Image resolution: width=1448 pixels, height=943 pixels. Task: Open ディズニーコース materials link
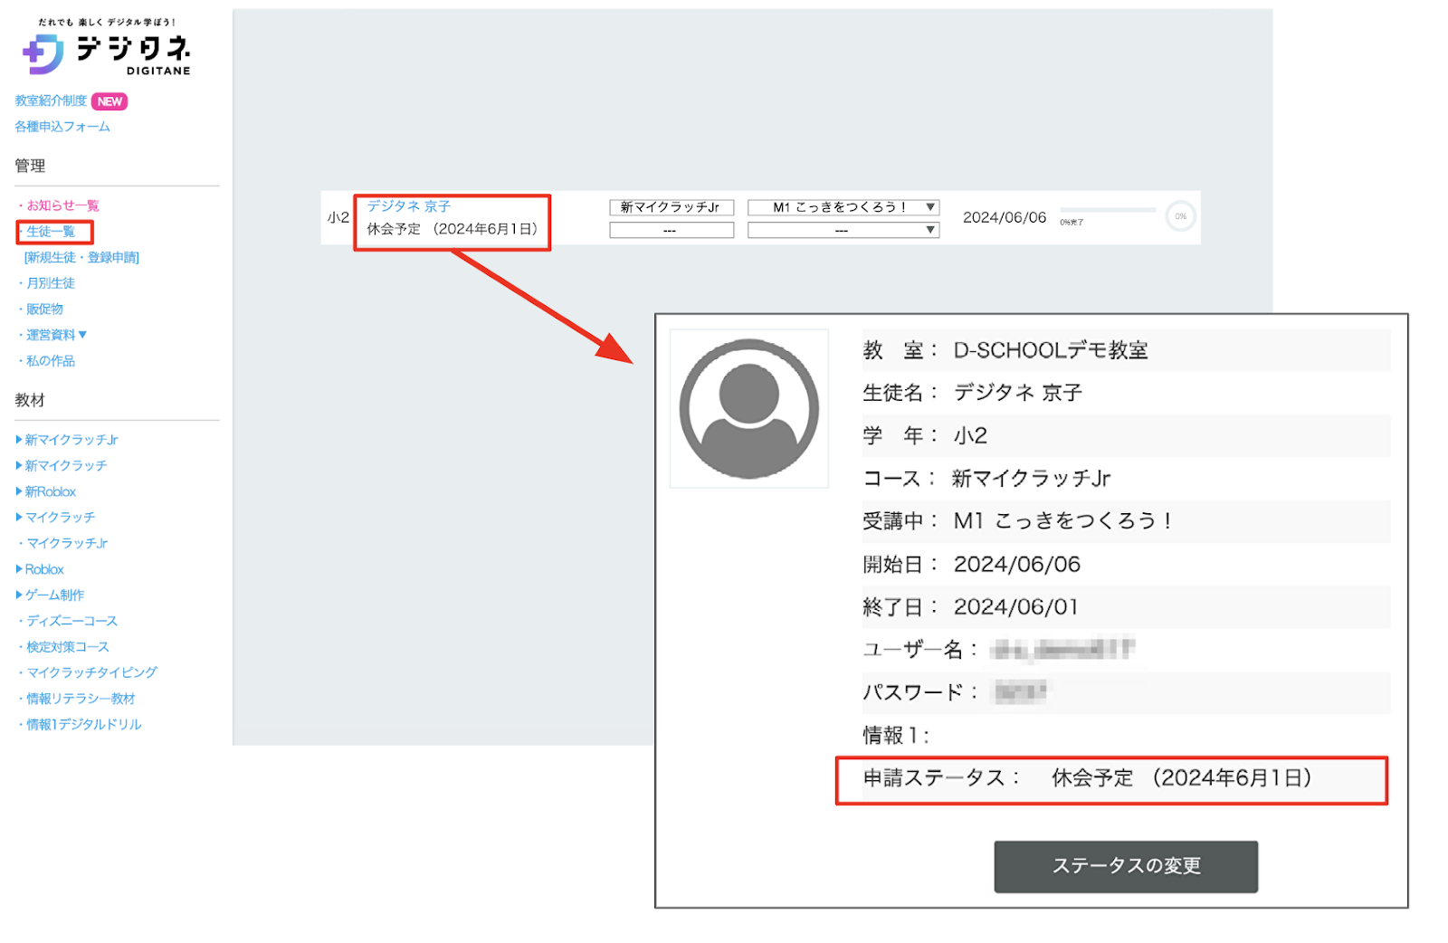pyautogui.click(x=71, y=621)
